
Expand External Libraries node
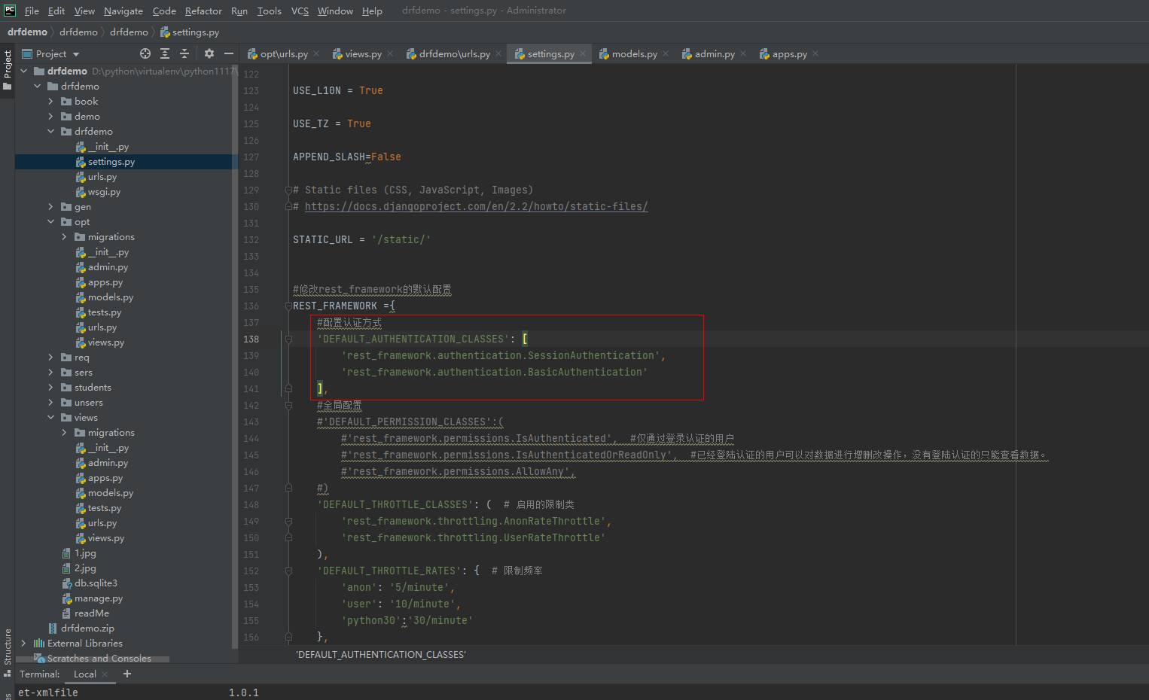tap(23, 643)
